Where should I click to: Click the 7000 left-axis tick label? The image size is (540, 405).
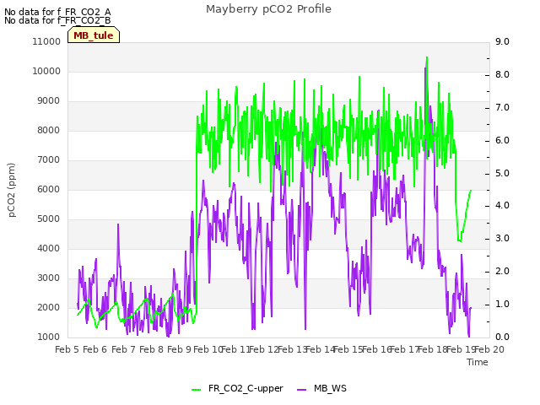(x=49, y=159)
